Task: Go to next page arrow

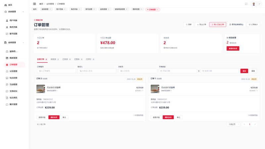Action: (x=255, y=124)
